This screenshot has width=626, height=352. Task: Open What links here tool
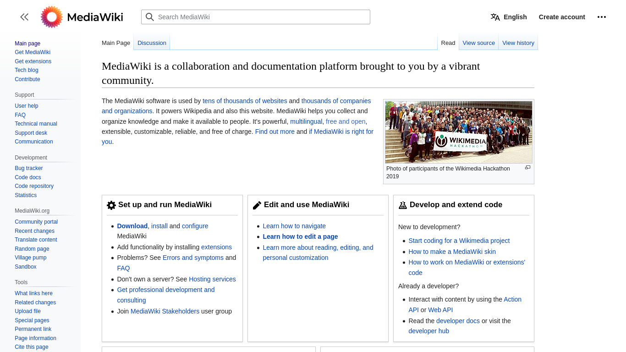(33, 293)
